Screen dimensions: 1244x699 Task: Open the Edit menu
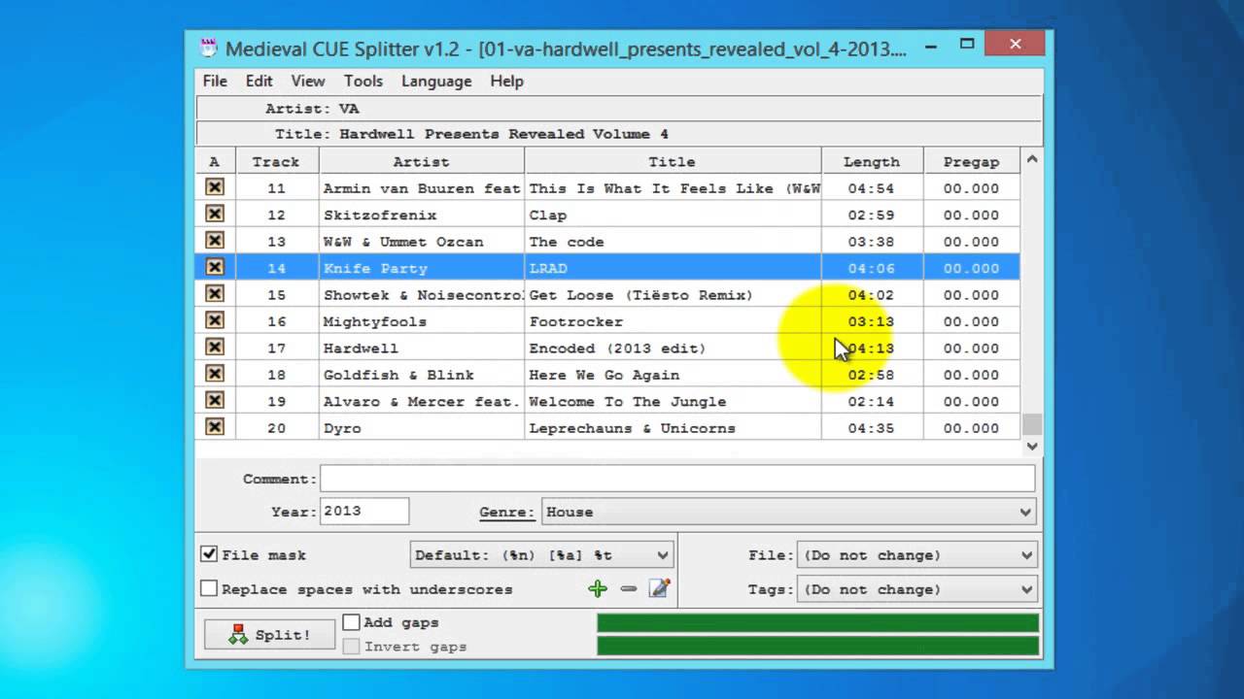click(259, 81)
